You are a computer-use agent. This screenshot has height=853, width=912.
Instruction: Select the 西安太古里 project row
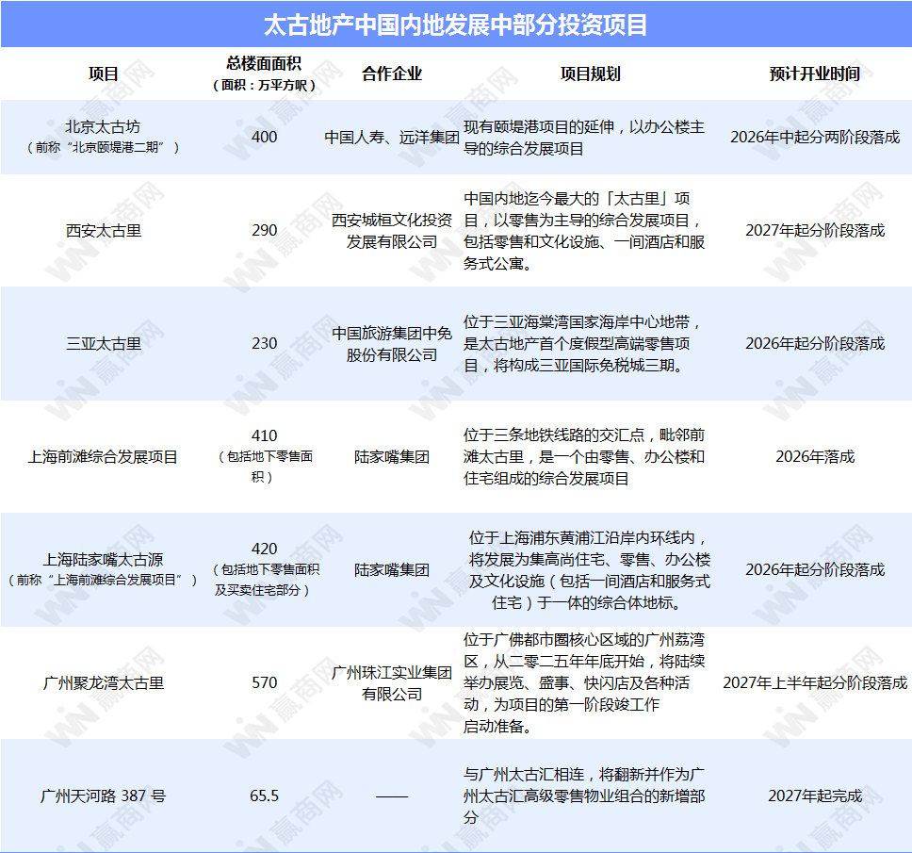pyautogui.click(x=105, y=228)
